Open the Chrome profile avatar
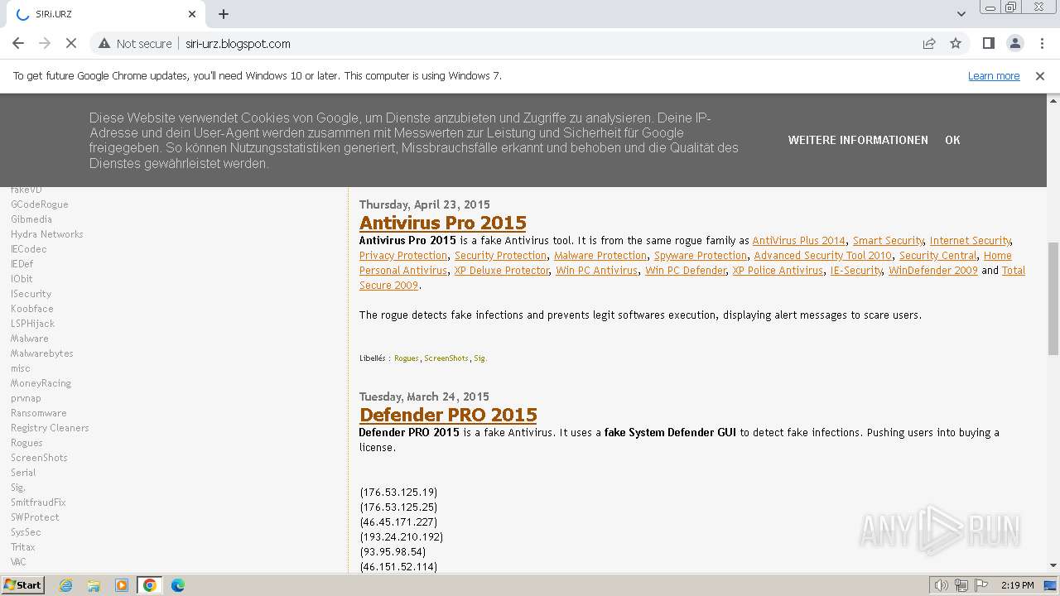 pyautogui.click(x=1014, y=43)
